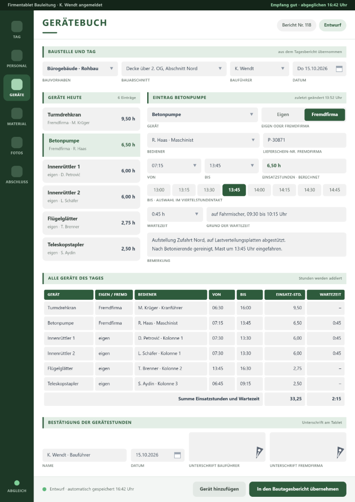Click the Entwurf status badge
355x502 pixels.
pyautogui.click(x=333, y=25)
